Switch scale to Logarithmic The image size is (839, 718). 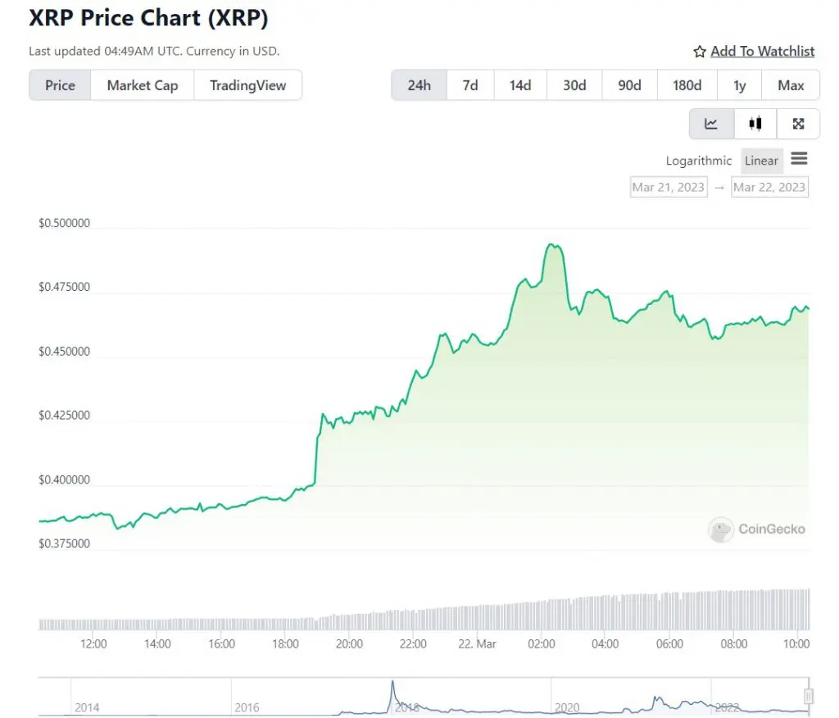coord(698,161)
